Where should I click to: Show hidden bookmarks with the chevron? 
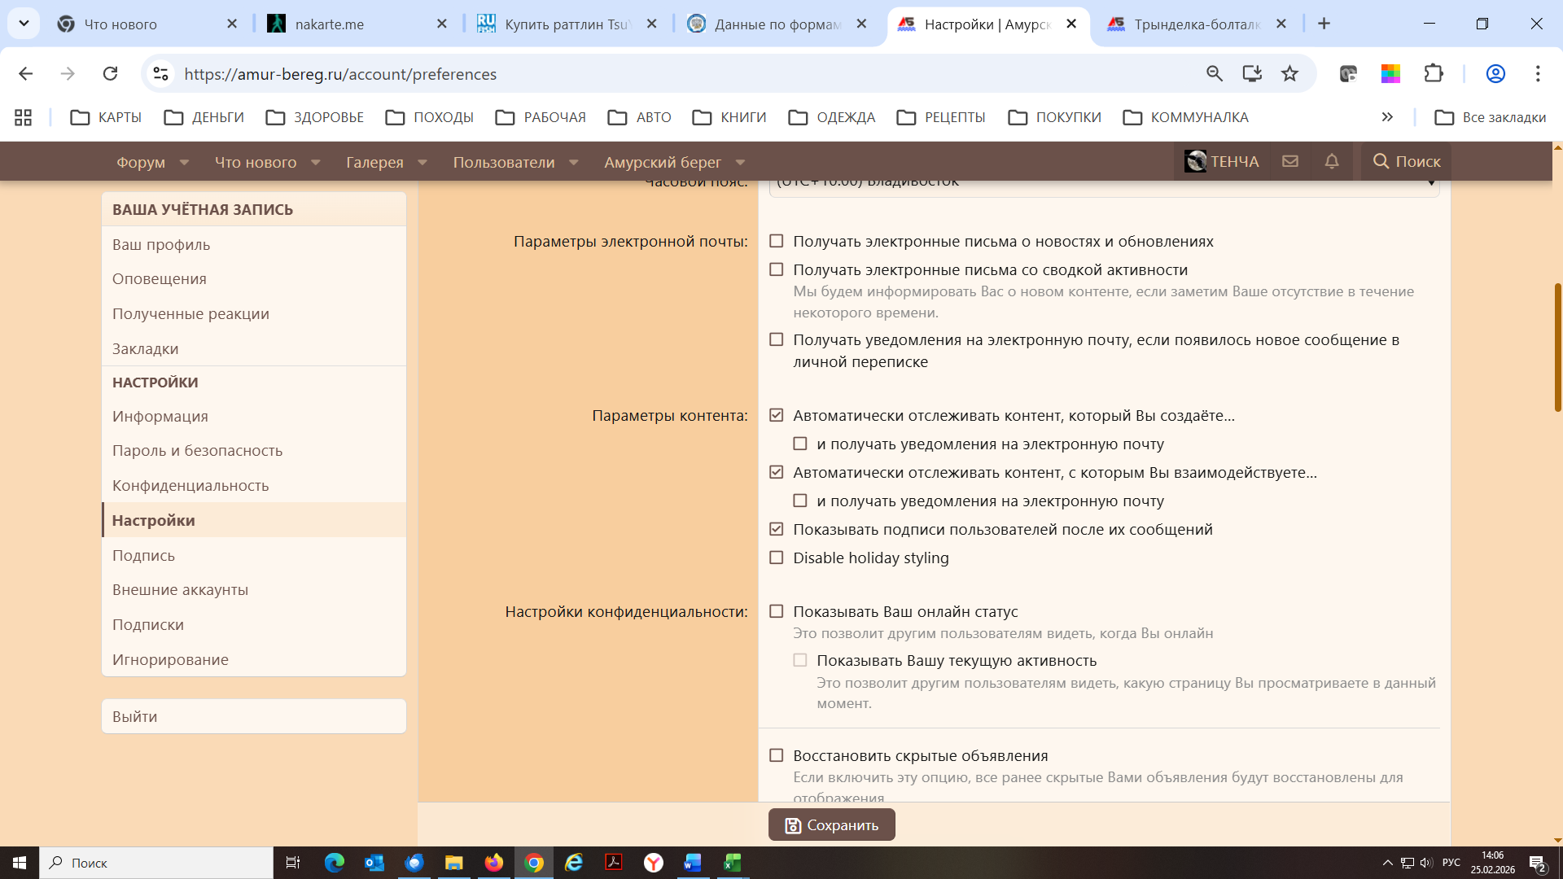coord(1387,117)
